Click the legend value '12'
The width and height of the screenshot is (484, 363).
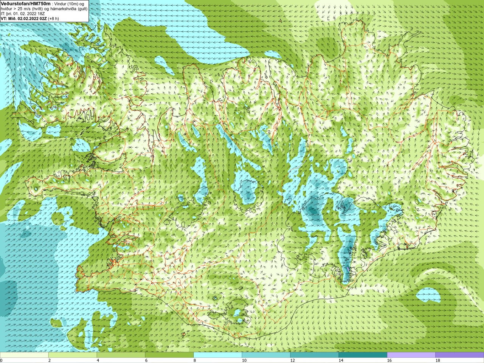pyautogui.click(x=292, y=360)
